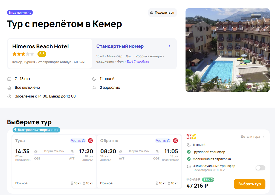This screenshot has width=275, height=195.
Task: Click the Fun Sun tour operator logo
Action: tap(191, 137)
